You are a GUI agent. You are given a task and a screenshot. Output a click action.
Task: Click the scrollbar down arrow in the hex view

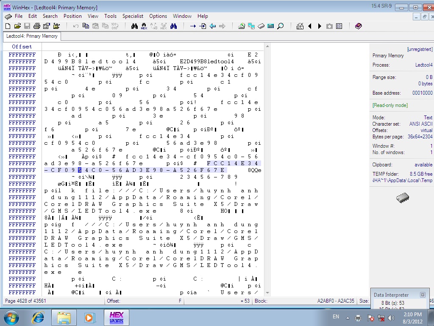coord(267,292)
